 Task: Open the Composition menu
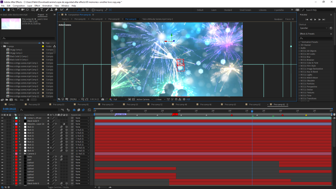click(19, 6)
